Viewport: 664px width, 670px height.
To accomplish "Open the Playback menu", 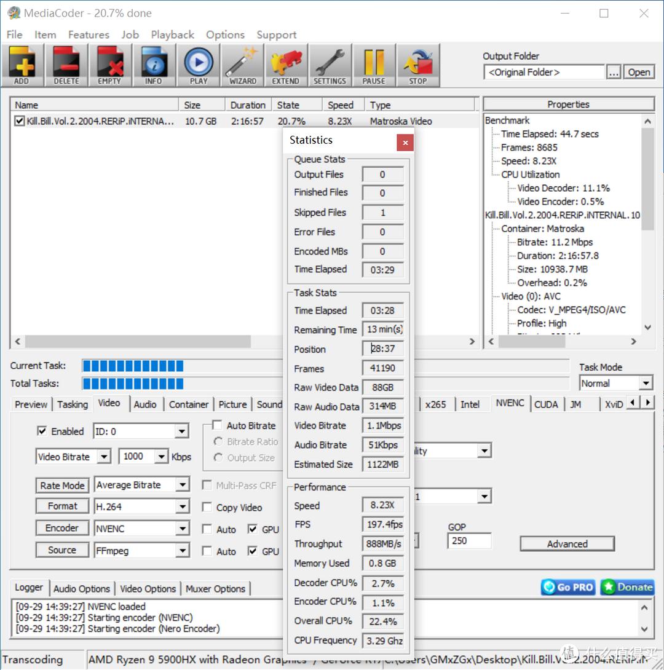I will (x=172, y=34).
